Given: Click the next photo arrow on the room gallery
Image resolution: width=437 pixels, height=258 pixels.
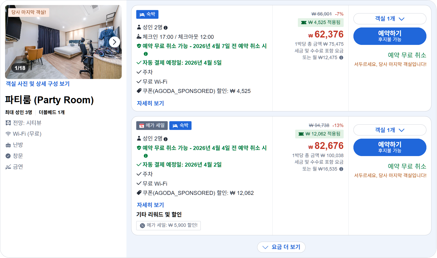Looking at the screenshot, I should coord(115,42).
